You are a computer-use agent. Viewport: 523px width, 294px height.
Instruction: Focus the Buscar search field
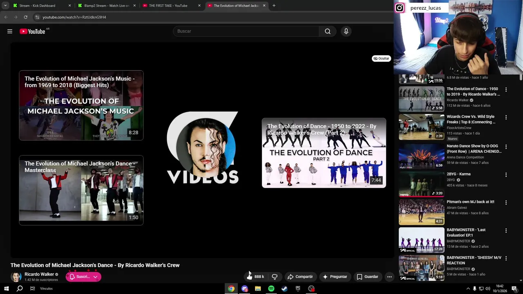pos(246,31)
